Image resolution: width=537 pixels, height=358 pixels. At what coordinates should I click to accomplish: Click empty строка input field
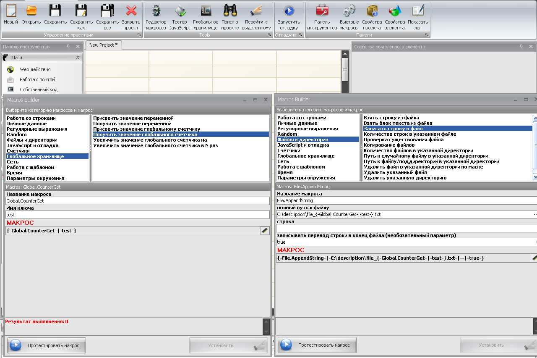[x=407, y=228]
